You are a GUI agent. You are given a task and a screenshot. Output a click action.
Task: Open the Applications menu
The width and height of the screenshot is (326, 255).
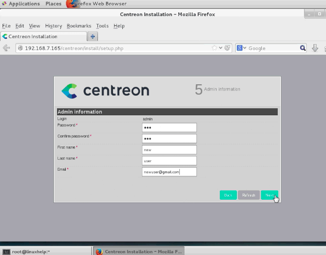point(24,4)
